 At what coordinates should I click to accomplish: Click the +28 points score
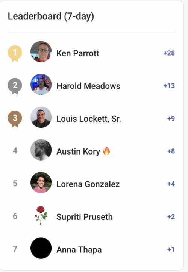point(169,53)
